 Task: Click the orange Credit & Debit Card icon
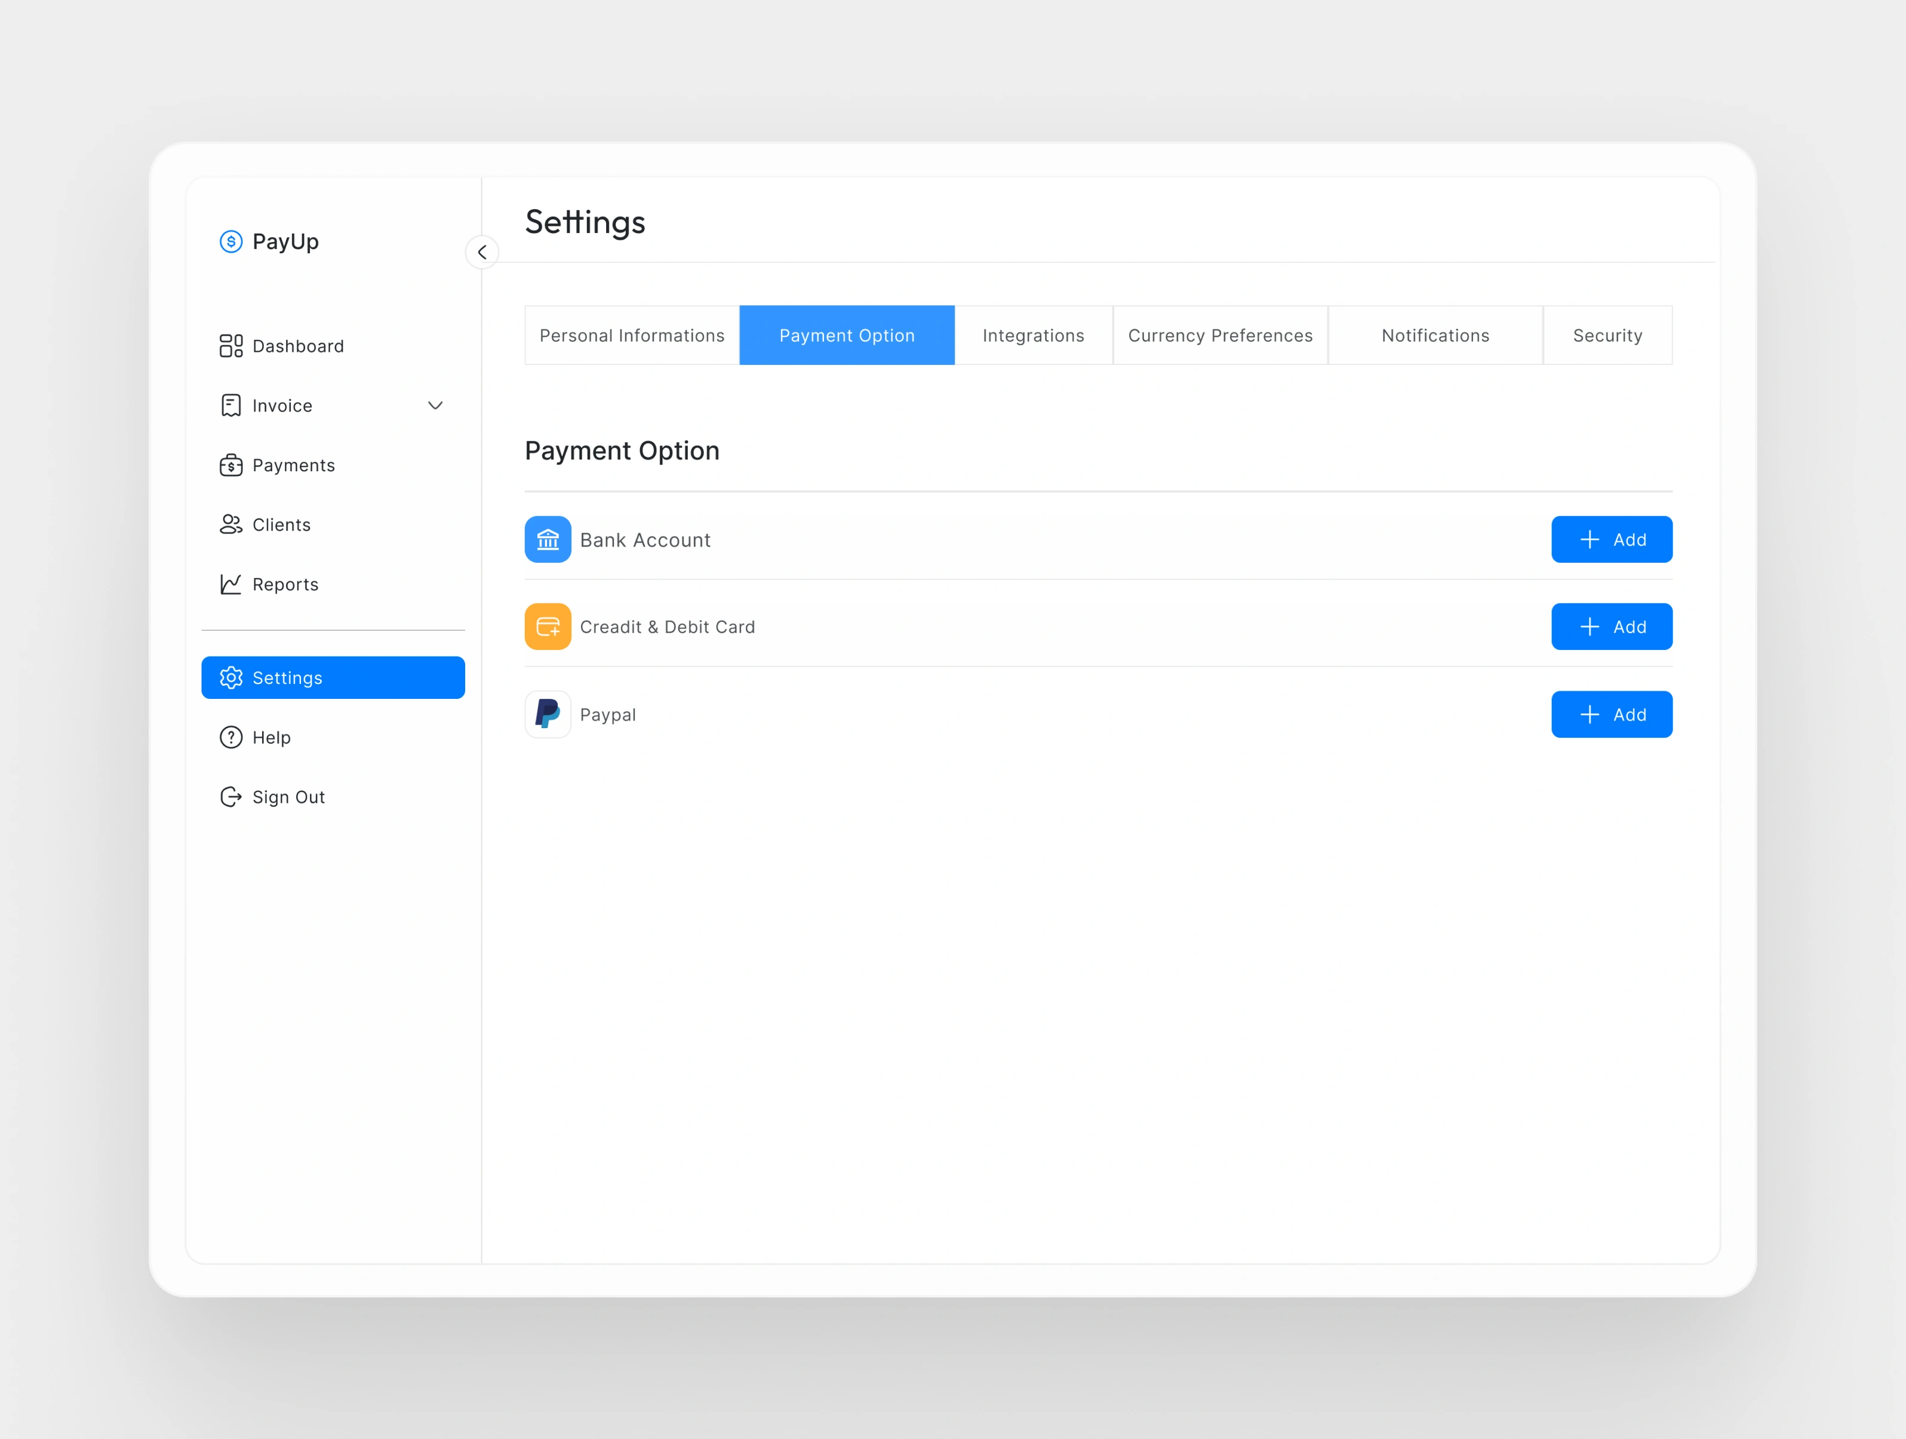548,627
